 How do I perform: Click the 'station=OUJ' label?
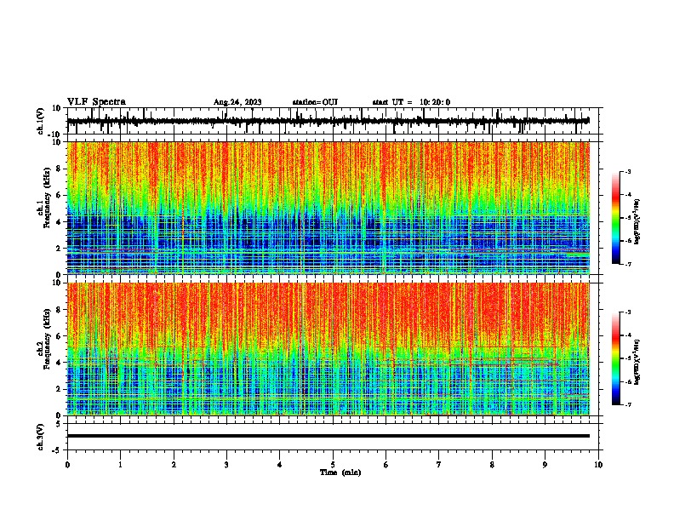[x=315, y=102]
